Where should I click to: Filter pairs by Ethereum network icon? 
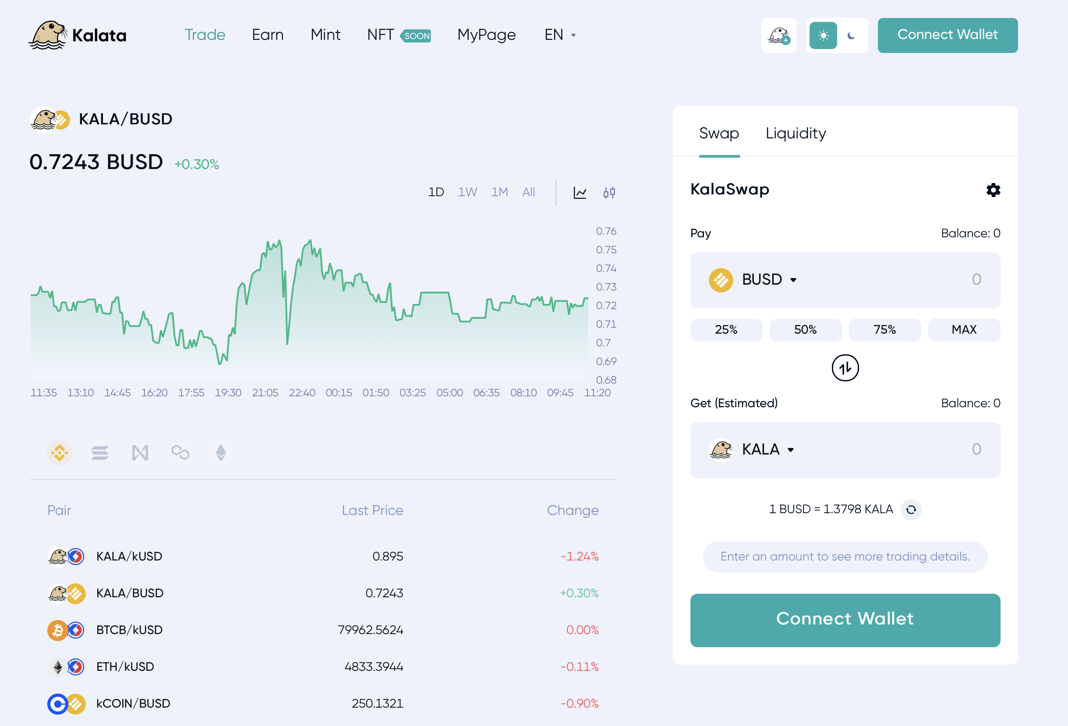(x=221, y=453)
